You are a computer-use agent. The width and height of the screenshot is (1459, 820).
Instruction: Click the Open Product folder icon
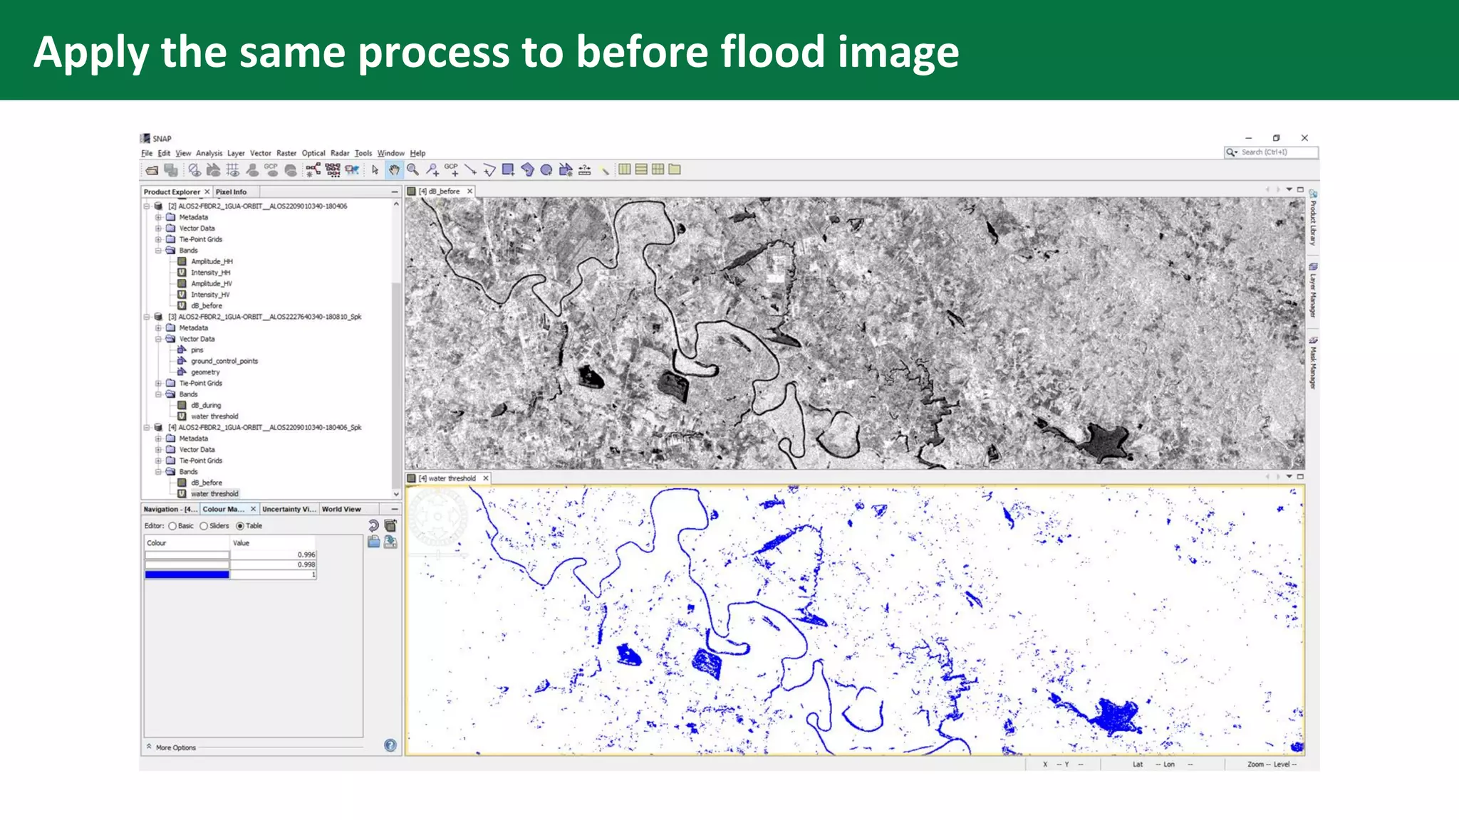coord(152,170)
